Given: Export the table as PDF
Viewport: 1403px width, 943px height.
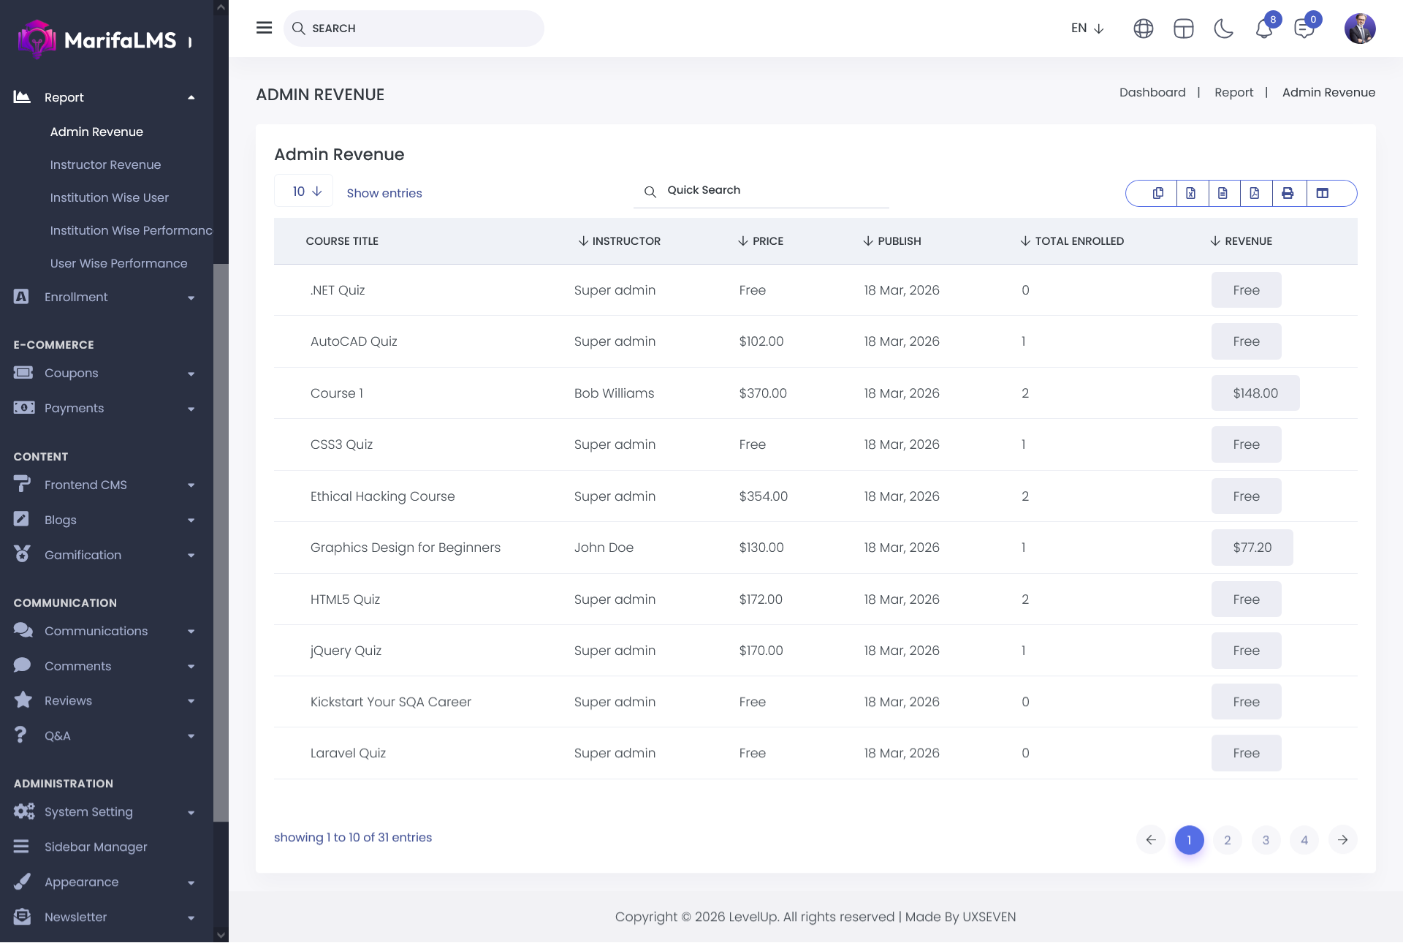Looking at the screenshot, I should 1255,193.
